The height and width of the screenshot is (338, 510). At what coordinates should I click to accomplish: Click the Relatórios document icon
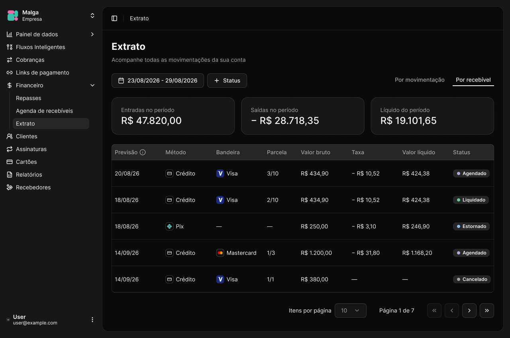[10, 175]
